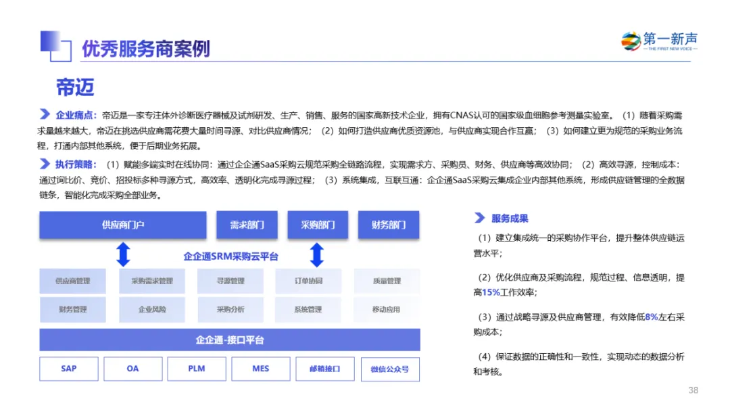The image size is (730, 412).
Task: Click the page number 38
Action: tap(693, 390)
